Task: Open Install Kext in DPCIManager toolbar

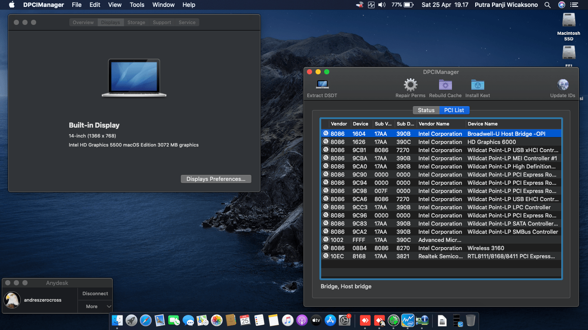Action: click(477, 85)
